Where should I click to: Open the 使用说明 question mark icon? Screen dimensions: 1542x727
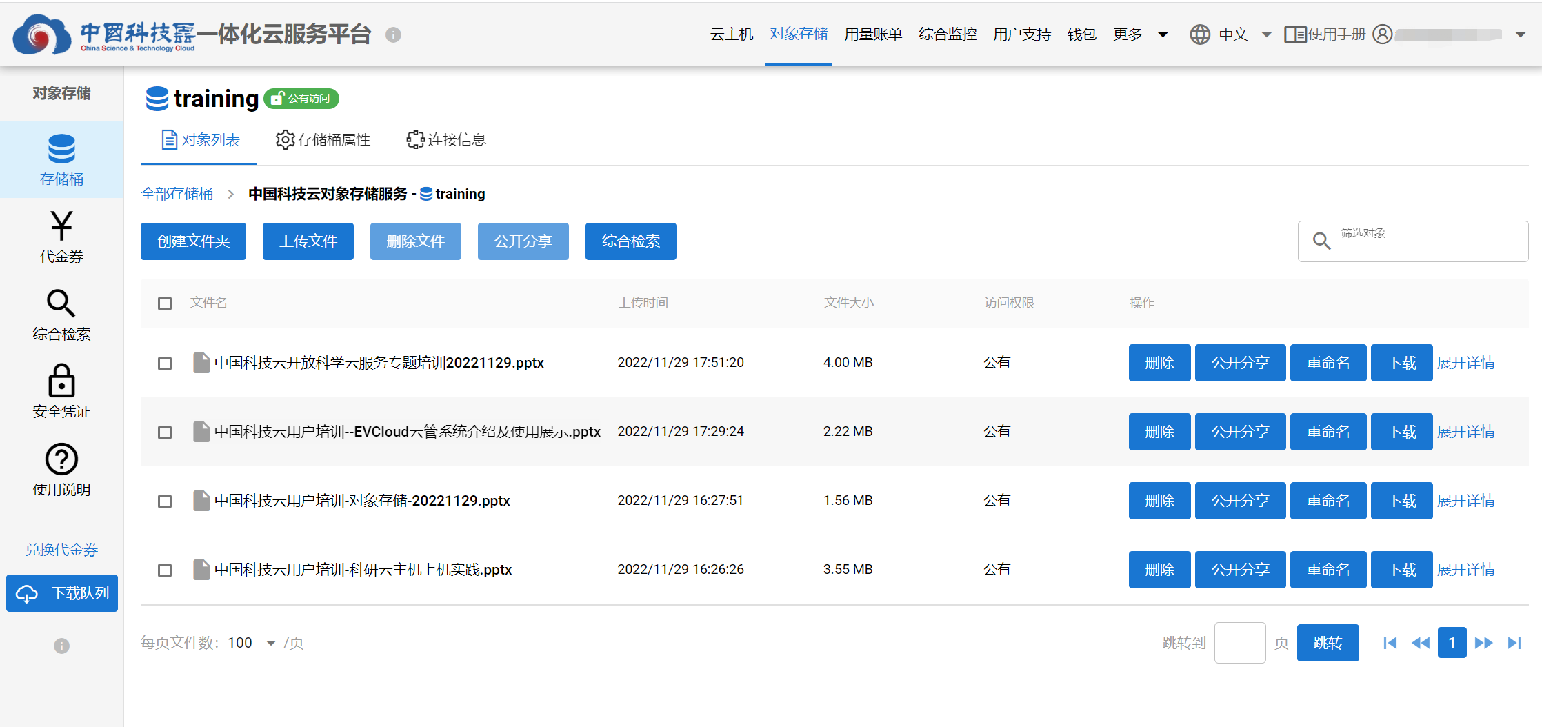[61, 459]
